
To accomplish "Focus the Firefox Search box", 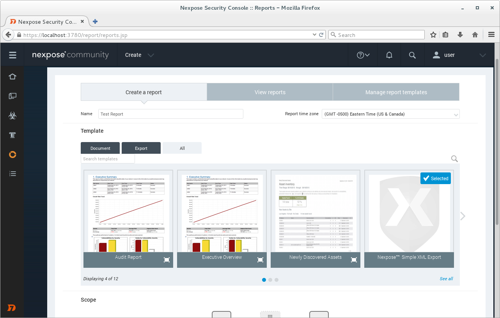I will (376, 35).
